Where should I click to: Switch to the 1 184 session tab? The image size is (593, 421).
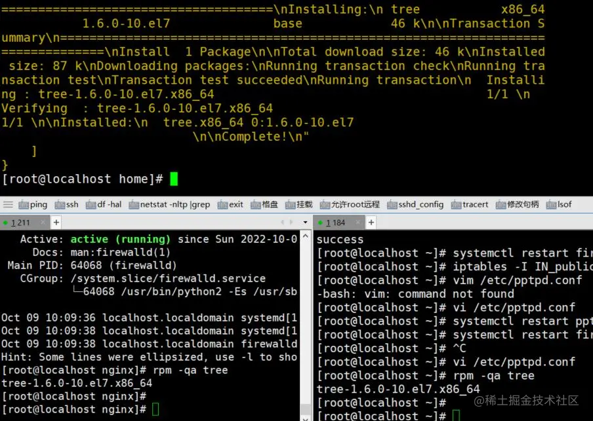pos(336,223)
